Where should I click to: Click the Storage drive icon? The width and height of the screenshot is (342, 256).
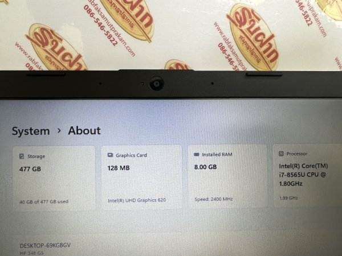(x=22, y=156)
